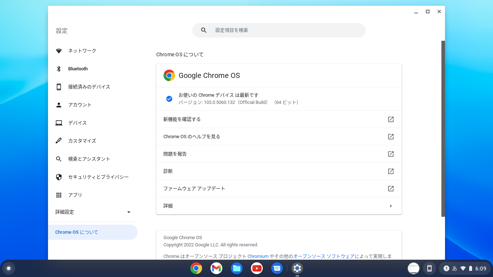The width and height of the screenshot is (493, 277).
Task: Click the external link icon for 診断
Action: pos(391,171)
